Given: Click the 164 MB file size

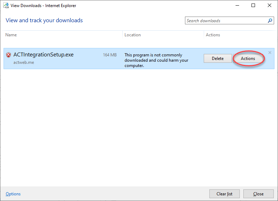Looking at the screenshot, I should 110,55.
